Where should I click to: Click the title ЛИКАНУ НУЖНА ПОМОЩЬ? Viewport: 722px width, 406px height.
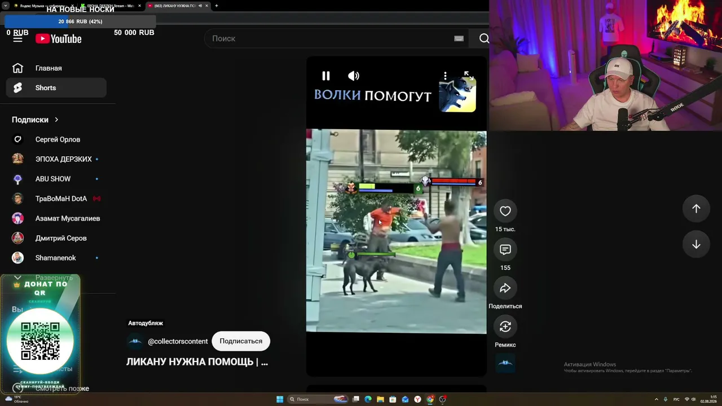(197, 362)
